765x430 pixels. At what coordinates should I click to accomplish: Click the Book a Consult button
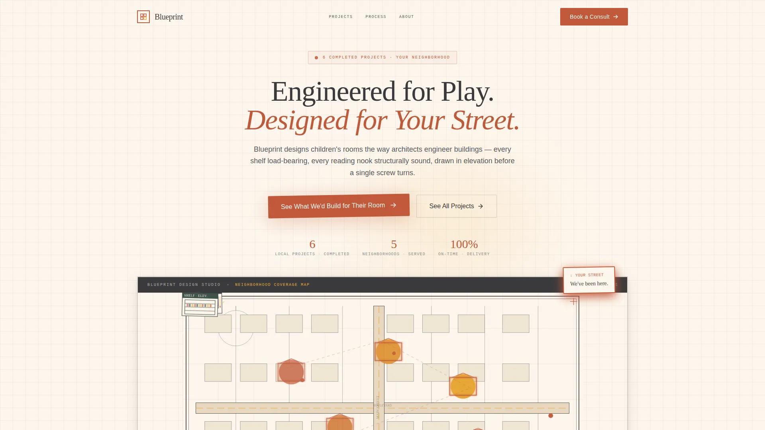(x=594, y=17)
